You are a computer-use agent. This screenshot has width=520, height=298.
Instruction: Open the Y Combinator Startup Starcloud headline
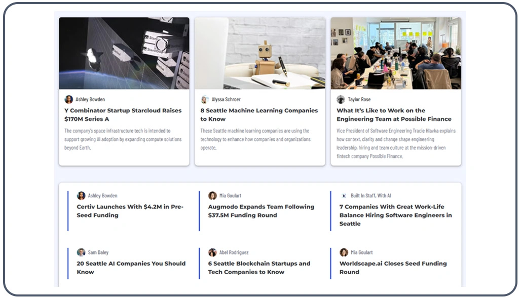click(x=123, y=114)
